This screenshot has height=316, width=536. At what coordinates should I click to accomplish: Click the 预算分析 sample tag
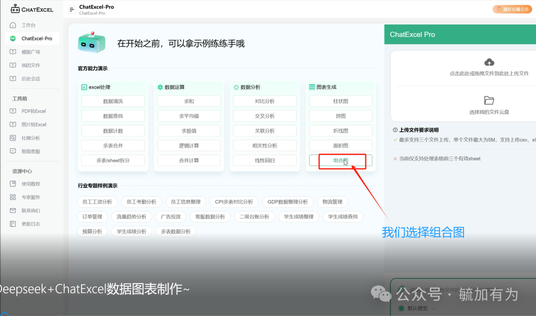tap(92, 231)
